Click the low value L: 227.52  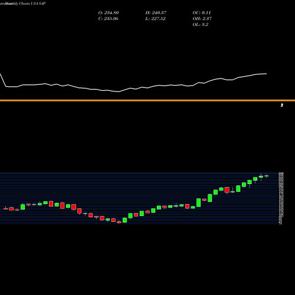(155, 19)
